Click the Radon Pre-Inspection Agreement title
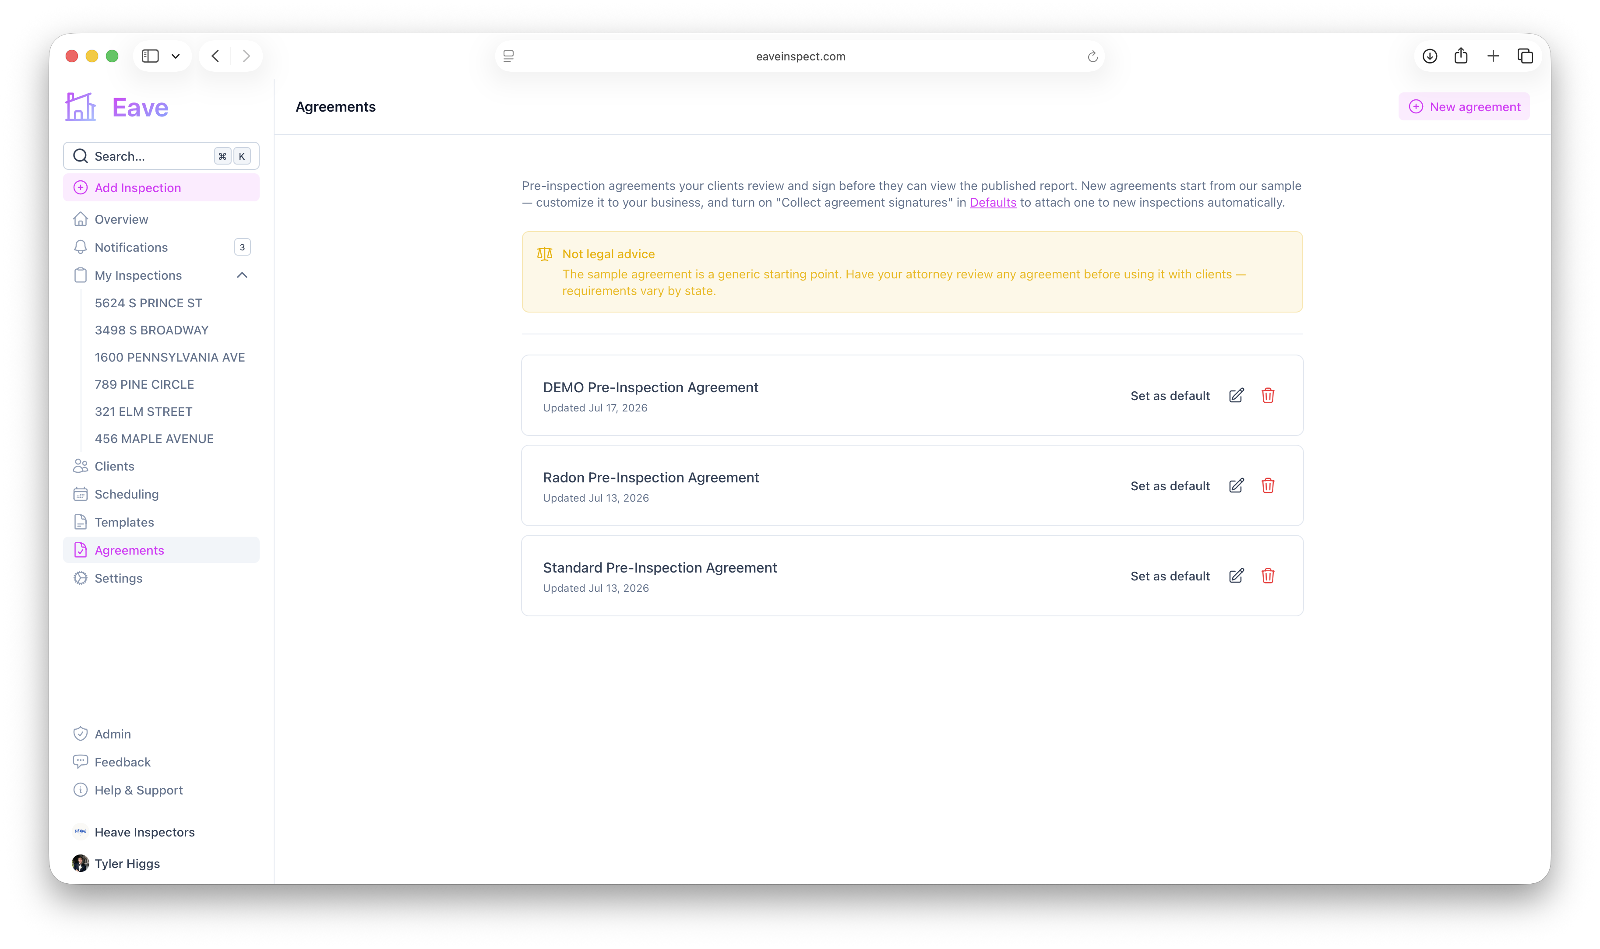The image size is (1600, 949). [x=651, y=478]
